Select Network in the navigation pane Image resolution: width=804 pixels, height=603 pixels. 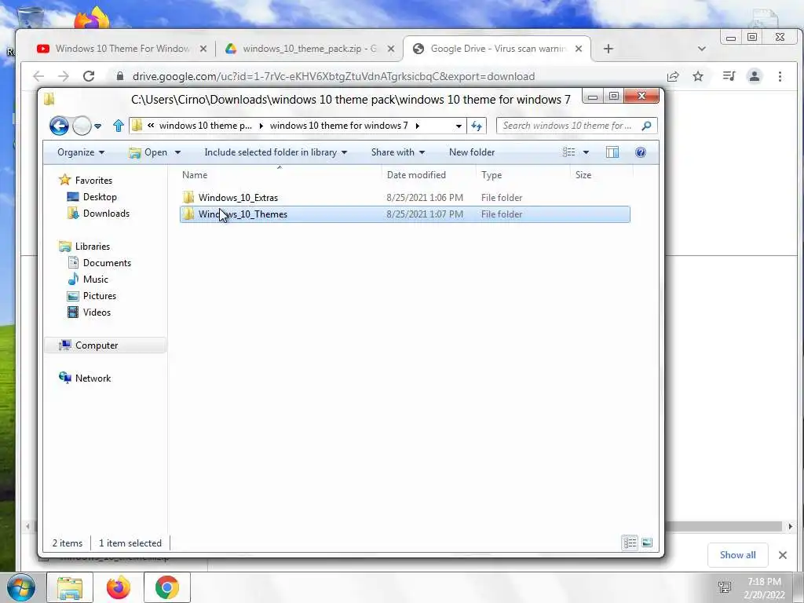(x=85, y=378)
